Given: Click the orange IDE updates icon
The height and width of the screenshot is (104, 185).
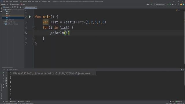Looking at the screenshot, I should tap(181, 4).
